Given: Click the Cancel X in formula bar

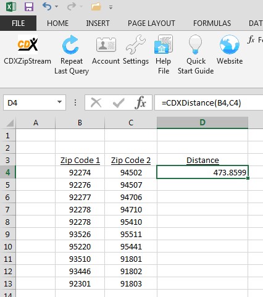Looking at the screenshot, I should click(96, 102).
